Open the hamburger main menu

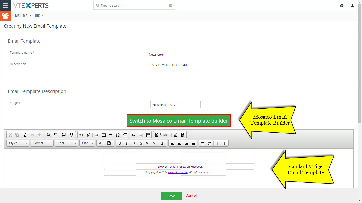5,5
